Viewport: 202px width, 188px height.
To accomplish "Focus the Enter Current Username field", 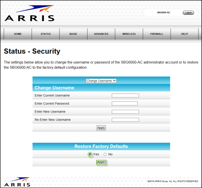I will pyautogui.click(x=125, y=96).
